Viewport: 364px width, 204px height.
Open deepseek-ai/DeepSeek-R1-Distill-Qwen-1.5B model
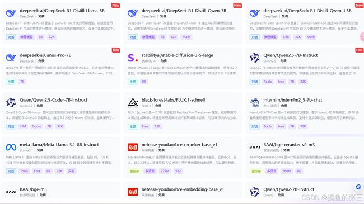(307, 11)
